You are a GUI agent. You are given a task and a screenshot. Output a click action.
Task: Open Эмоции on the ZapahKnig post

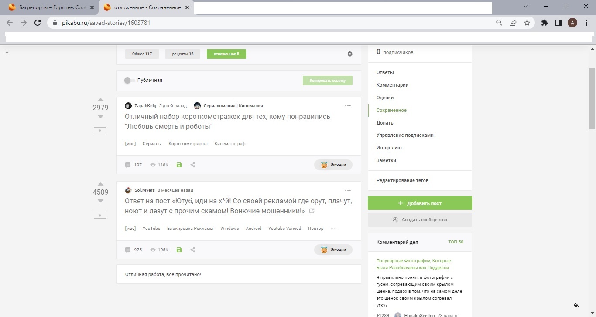tap(333, 165)
